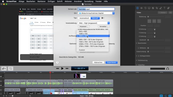
Task: Click the zoom-out magnifier on timeline
Action: click(x=6, y=96)
